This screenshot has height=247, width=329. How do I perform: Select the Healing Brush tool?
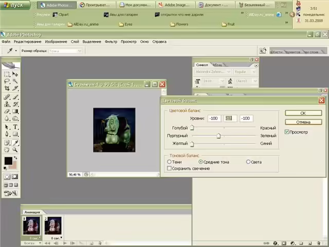point(7,97)
